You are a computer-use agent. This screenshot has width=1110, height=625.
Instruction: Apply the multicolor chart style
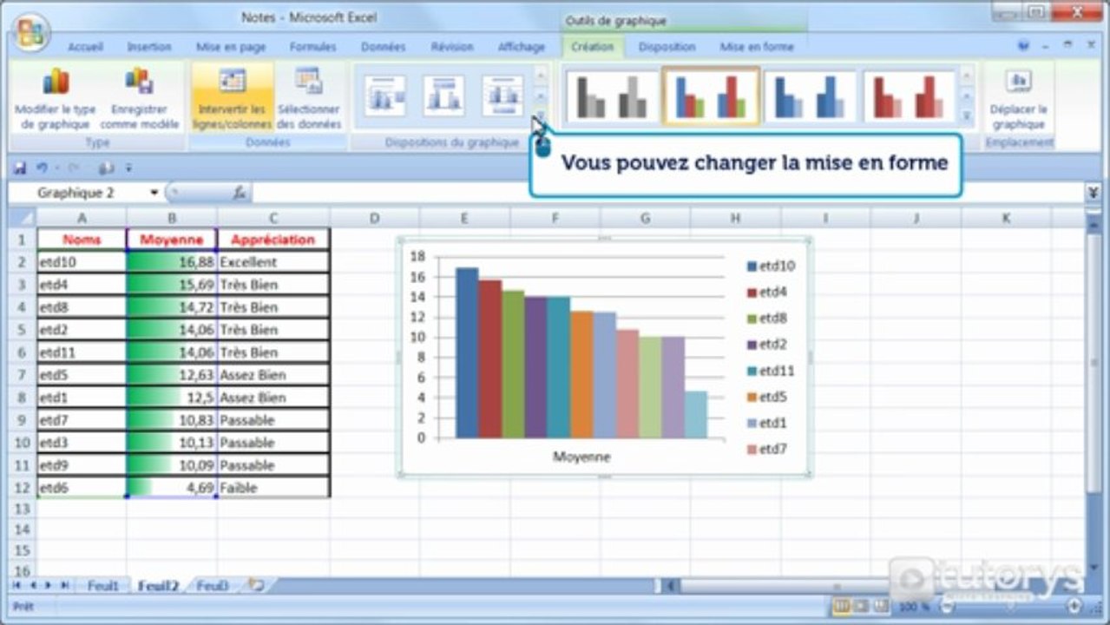711,96
